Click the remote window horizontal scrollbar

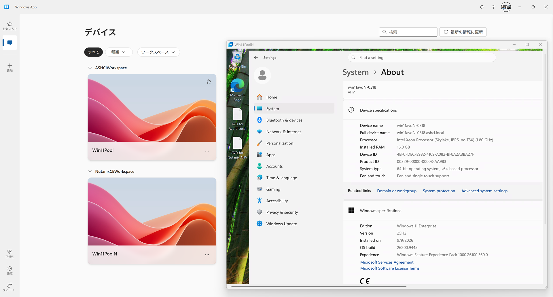tap(319, 287)
